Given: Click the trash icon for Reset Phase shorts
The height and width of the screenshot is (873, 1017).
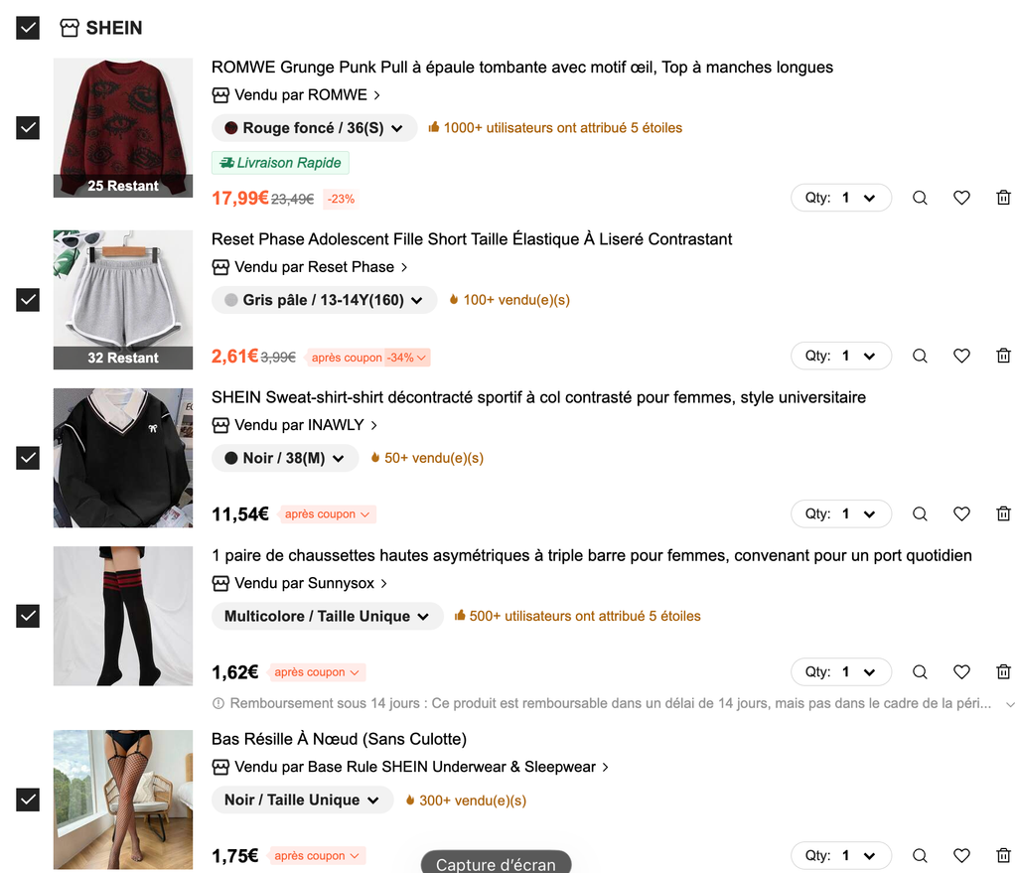Looking at the screenshot, I should tap(1003, 357).
